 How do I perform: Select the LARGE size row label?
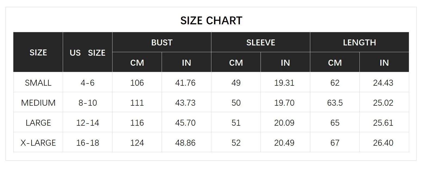tap(38, 123)
